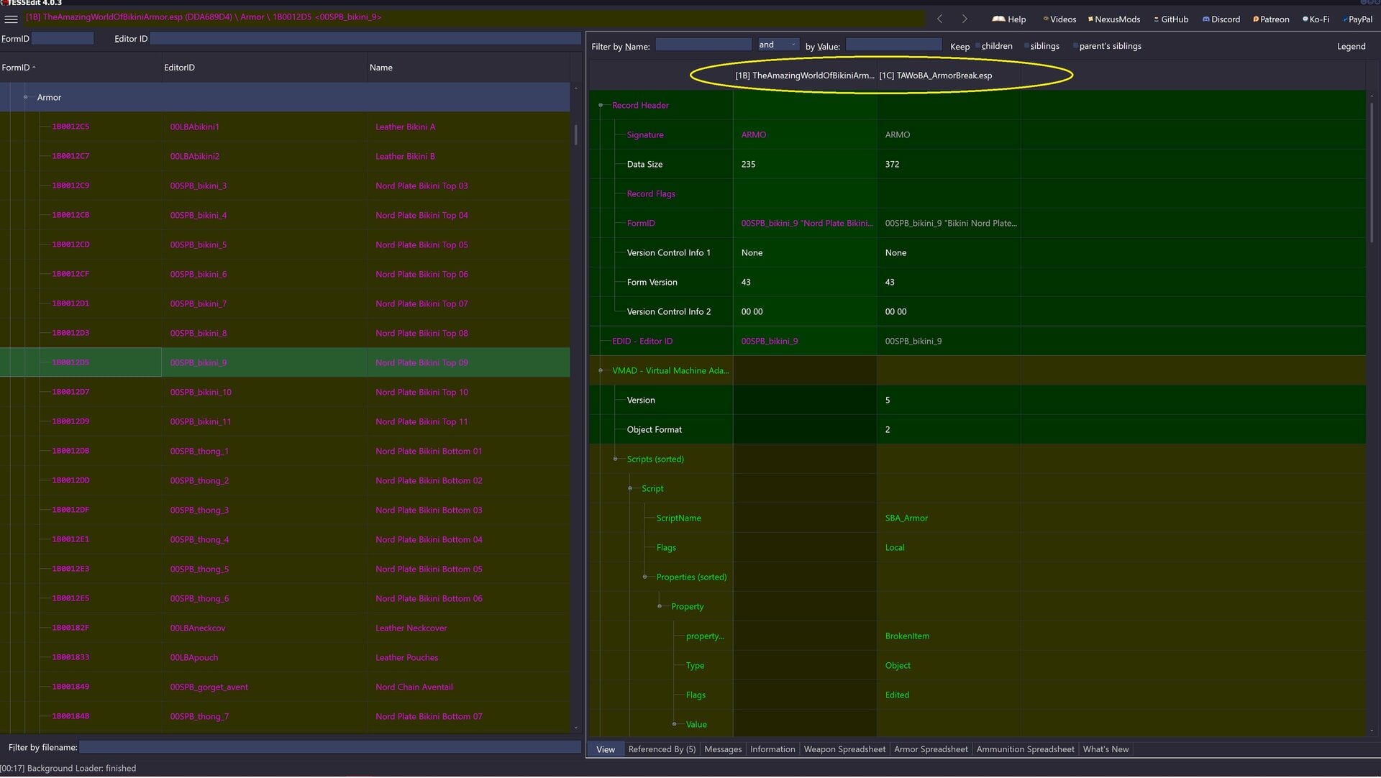
Task: Sort by the Name column header
Action: 468,68
